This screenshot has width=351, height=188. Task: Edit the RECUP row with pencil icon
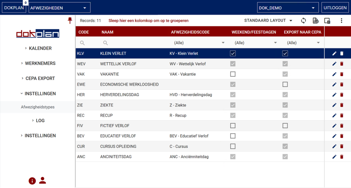click(x=334, y=115)
